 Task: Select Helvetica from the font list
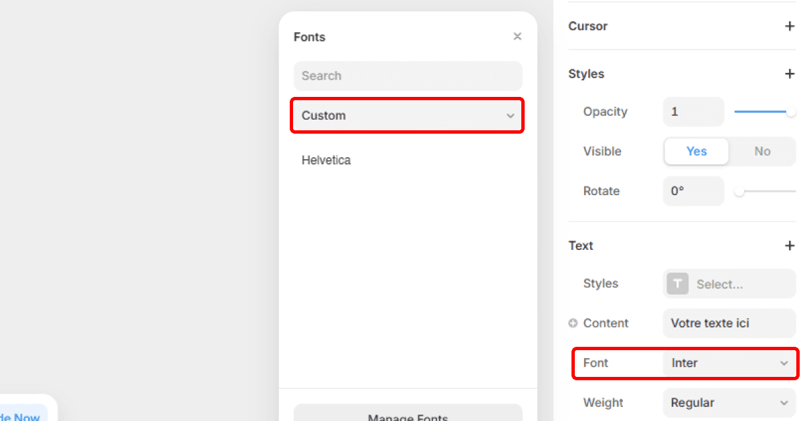(326, 160)
